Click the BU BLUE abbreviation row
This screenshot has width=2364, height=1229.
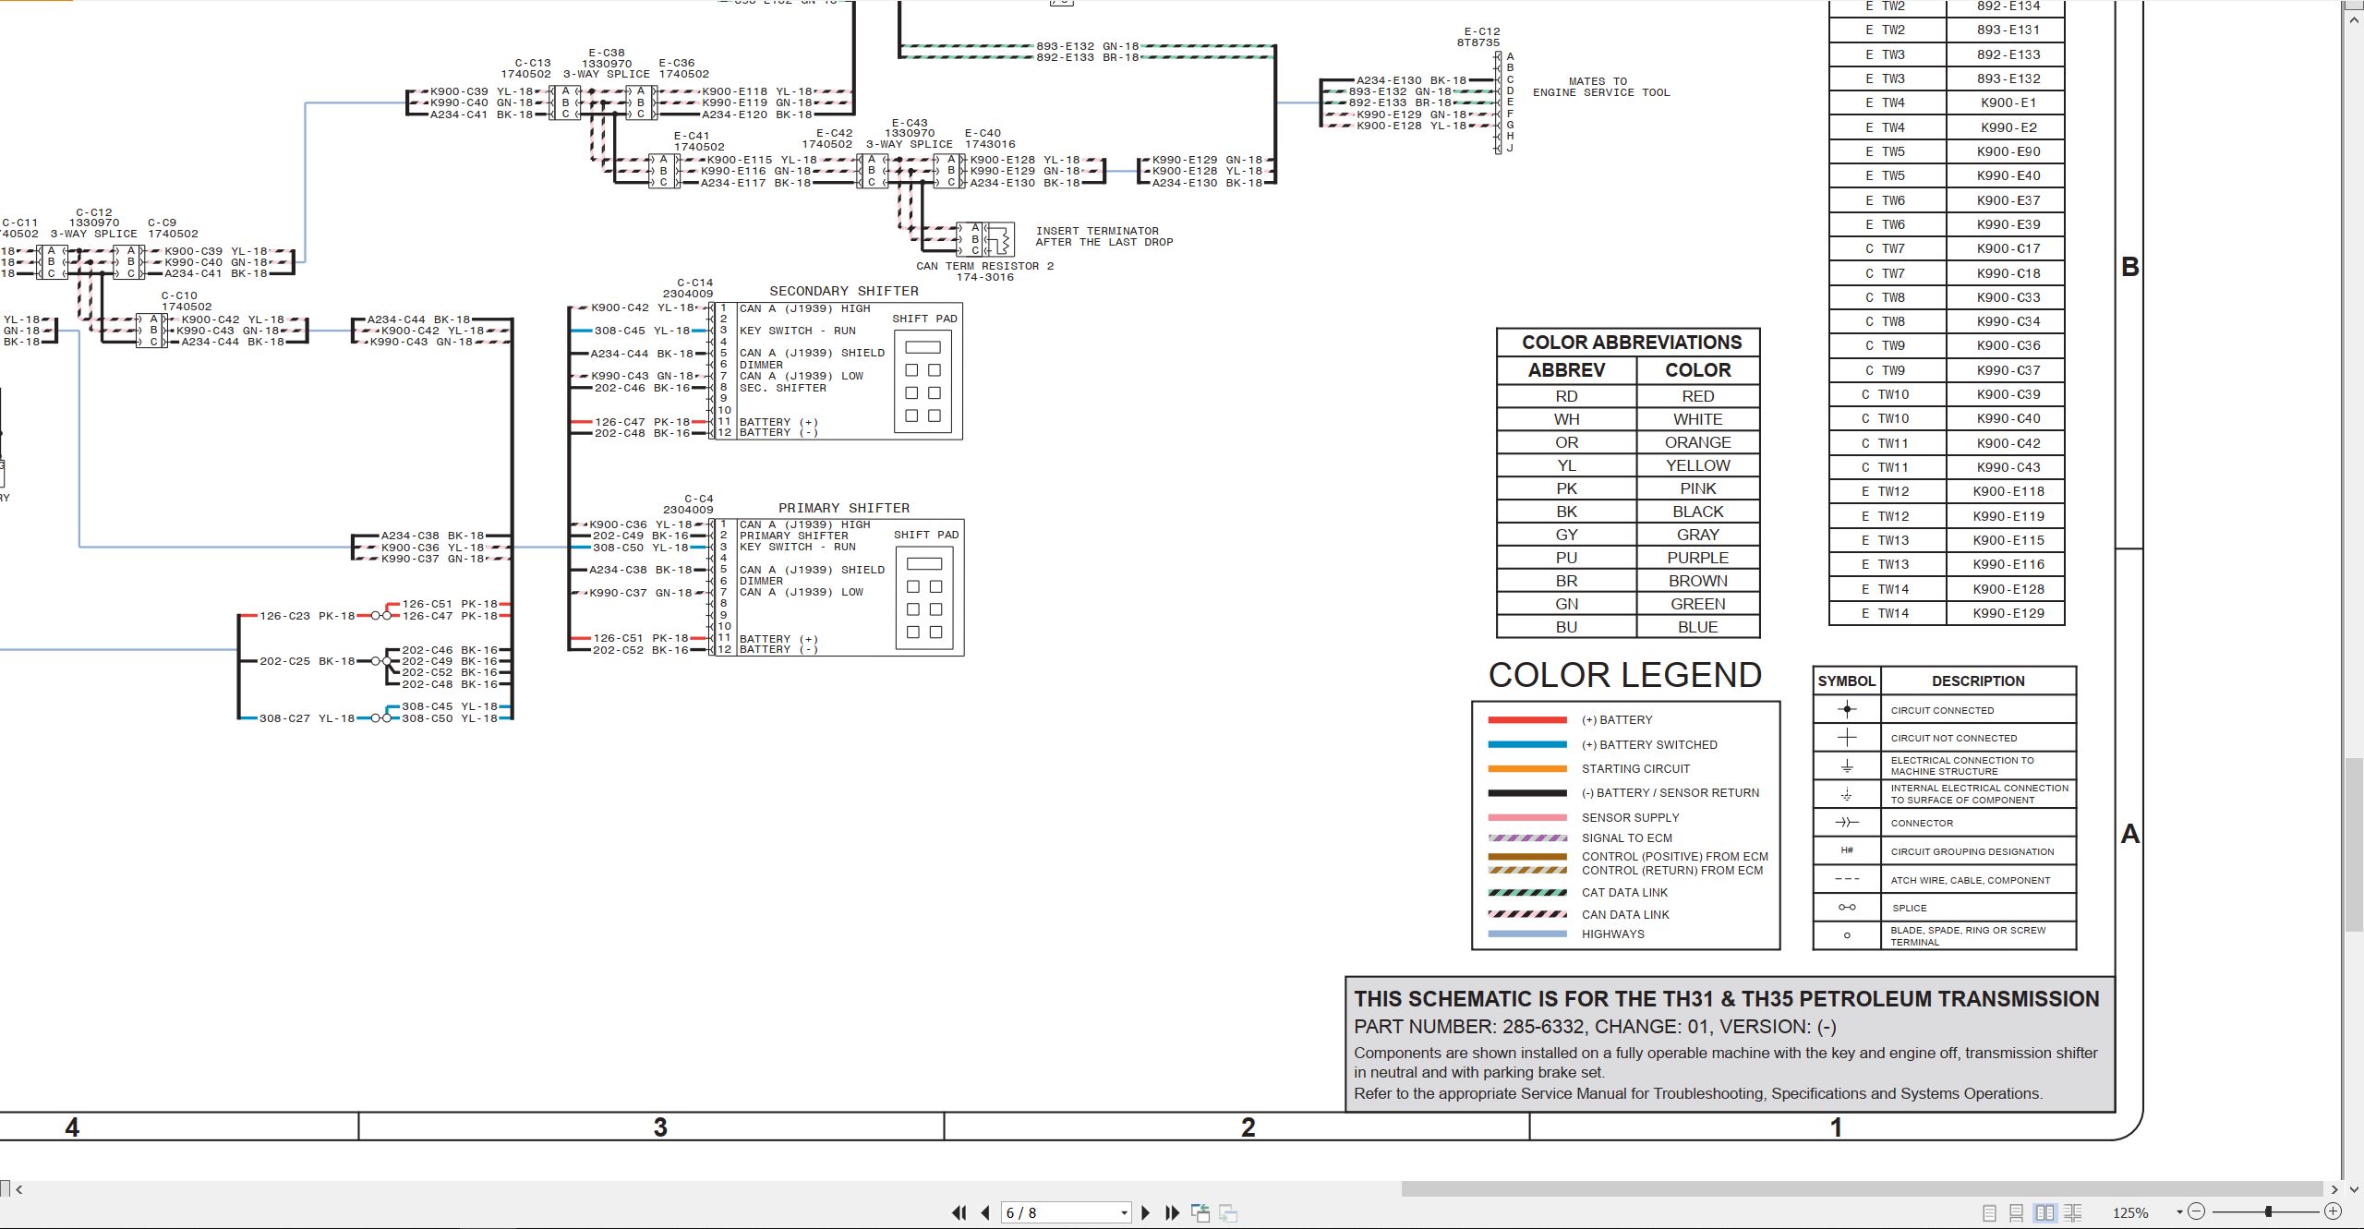click(x=1628, y=627)
